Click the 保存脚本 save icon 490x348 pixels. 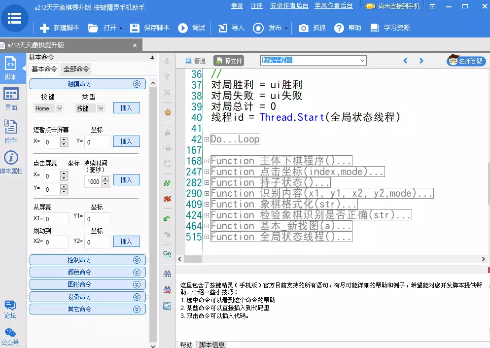click(x=135, y=28)
